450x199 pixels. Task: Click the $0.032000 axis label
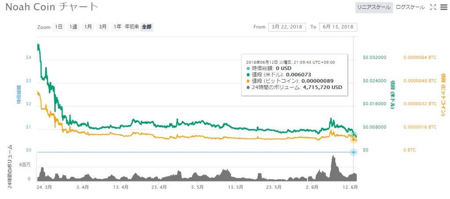point(374,57)
